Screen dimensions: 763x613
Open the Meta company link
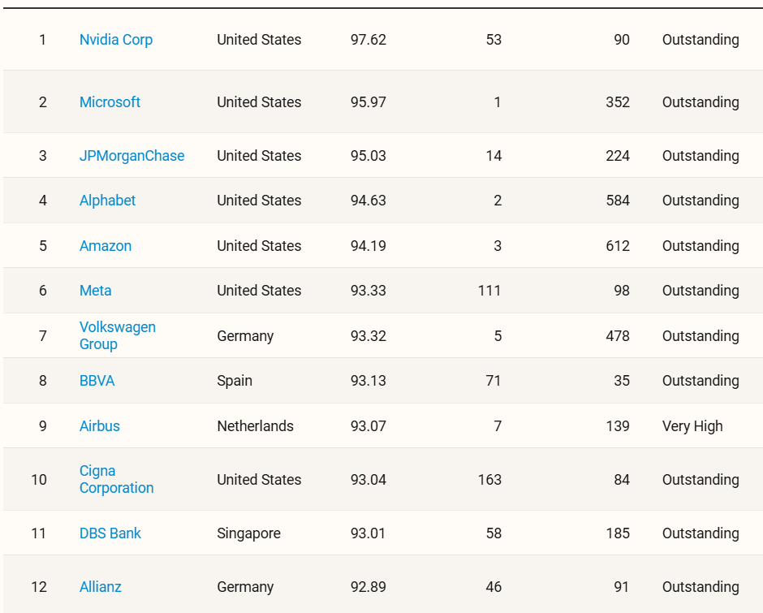[95, 291]
